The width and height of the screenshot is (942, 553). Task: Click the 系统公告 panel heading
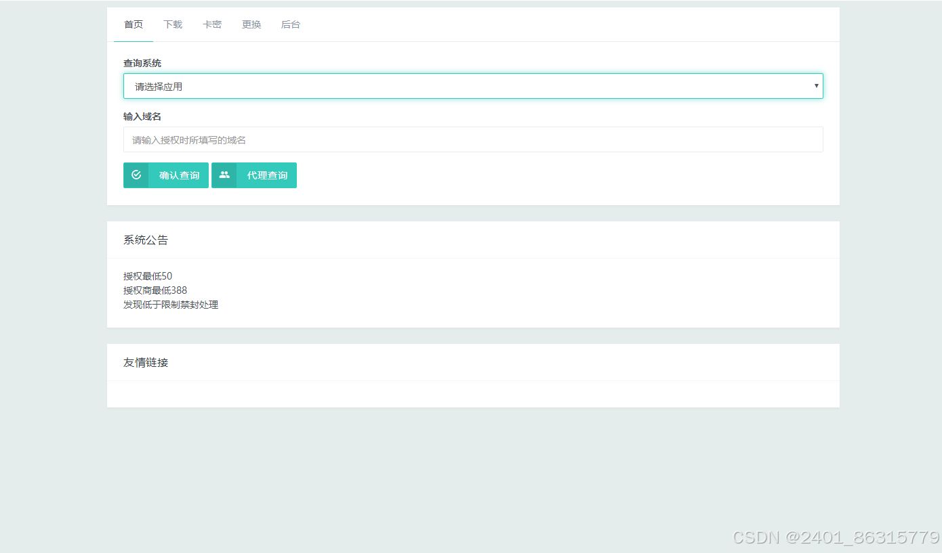146,240
